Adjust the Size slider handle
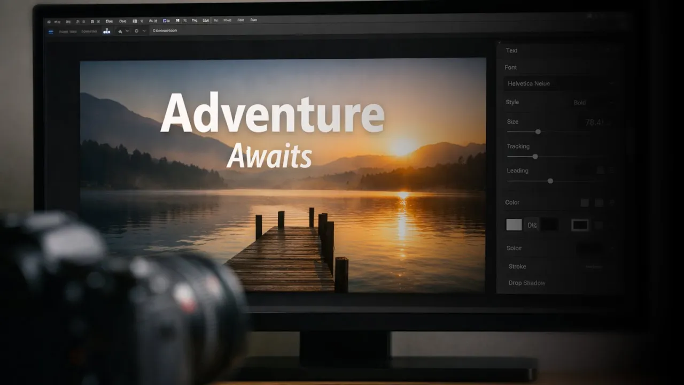Image resolution: width=684 pixels, height=385 pixels. [538, 132]
